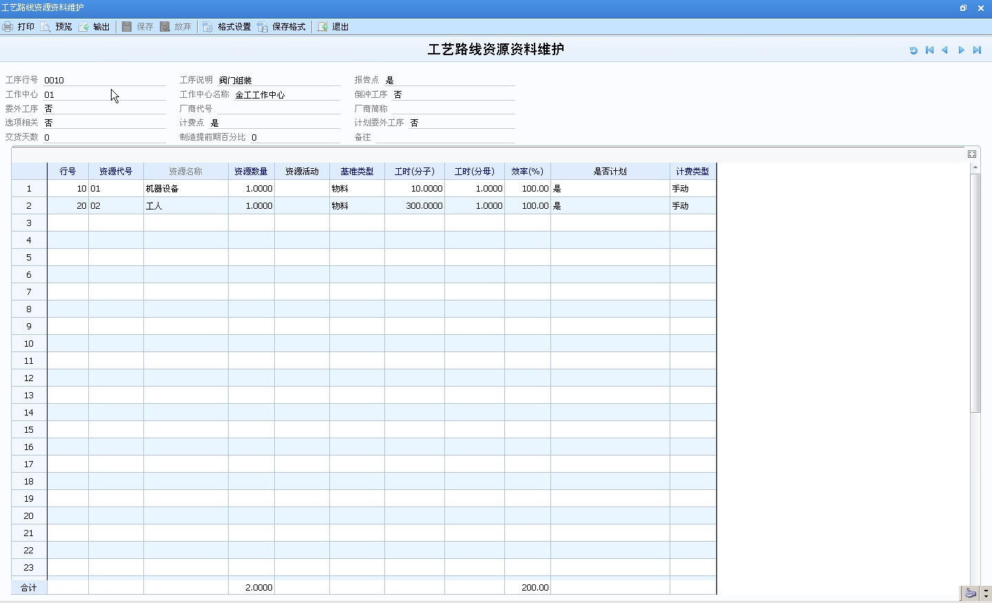This screenshot has width=992, height=603.
Task: Click the keyboard input method icon
Action: click(971, 593)
